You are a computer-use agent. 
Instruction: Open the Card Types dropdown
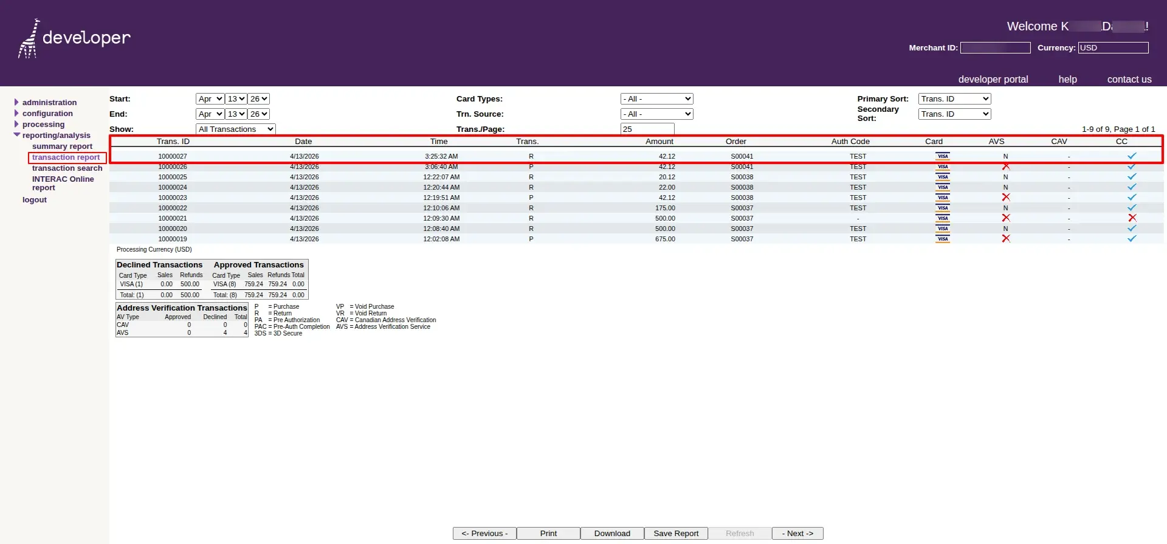coord(657,98)
